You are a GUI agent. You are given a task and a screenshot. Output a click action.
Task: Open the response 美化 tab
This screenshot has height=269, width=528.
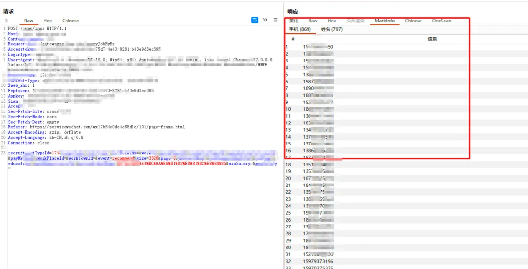point(294,21)
